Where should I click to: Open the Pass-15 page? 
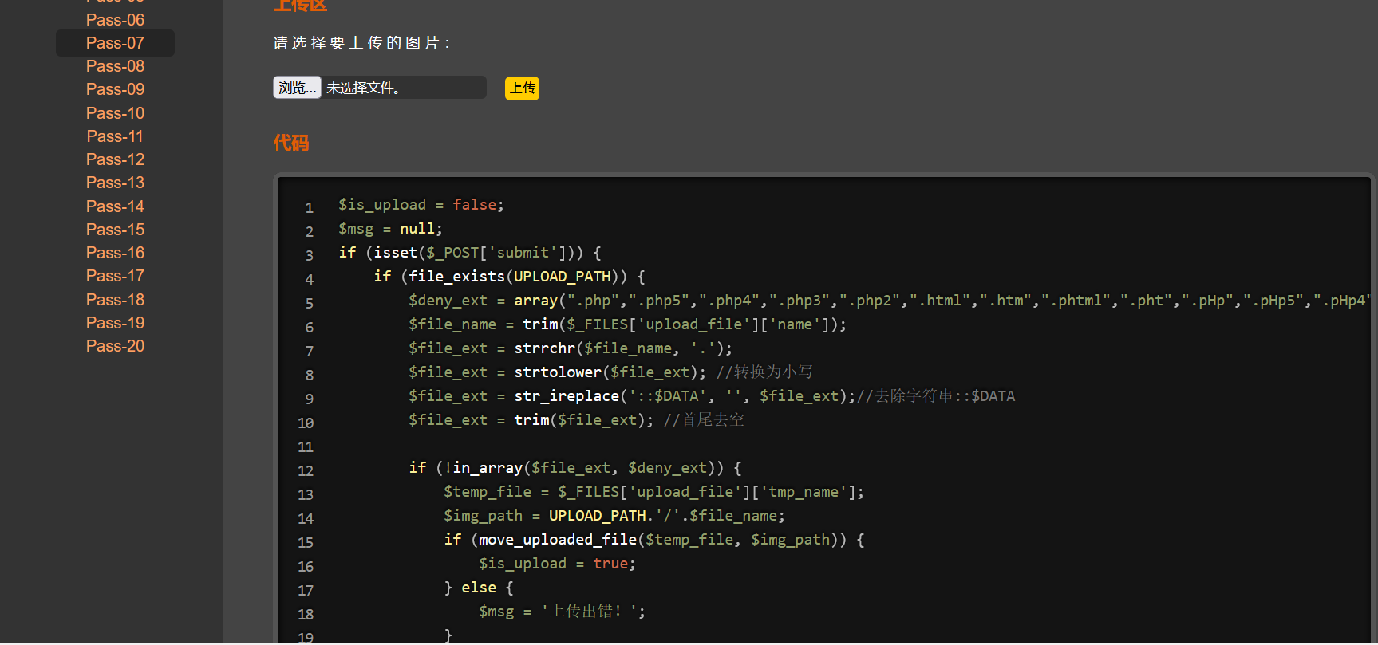115,230
